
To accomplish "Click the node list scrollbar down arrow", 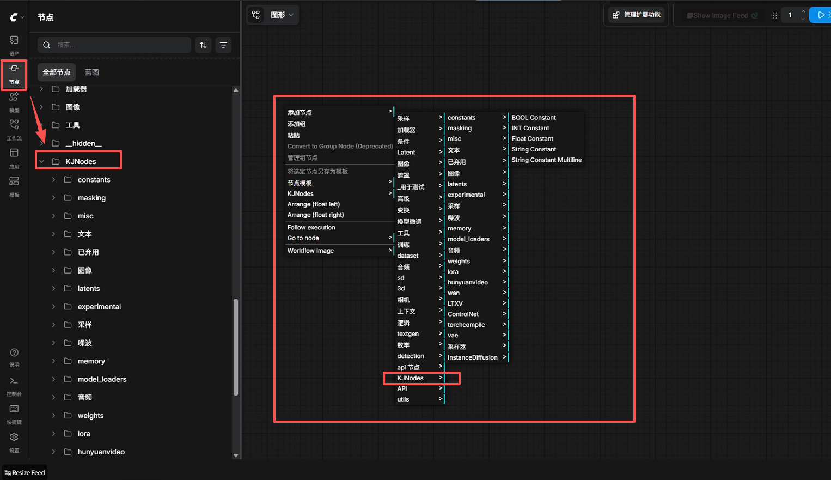I will [x=236, y=455].
